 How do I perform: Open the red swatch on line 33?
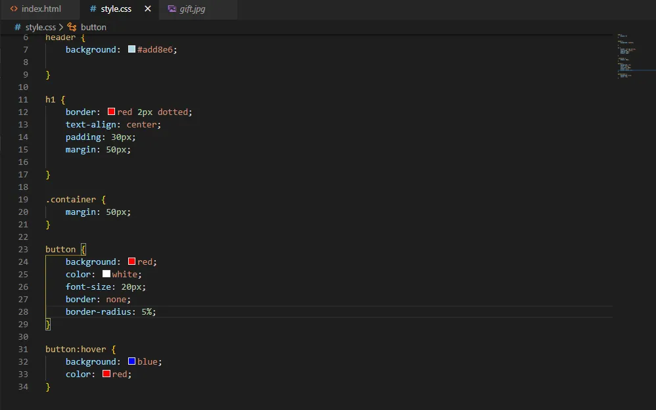[x=106, y=374]
